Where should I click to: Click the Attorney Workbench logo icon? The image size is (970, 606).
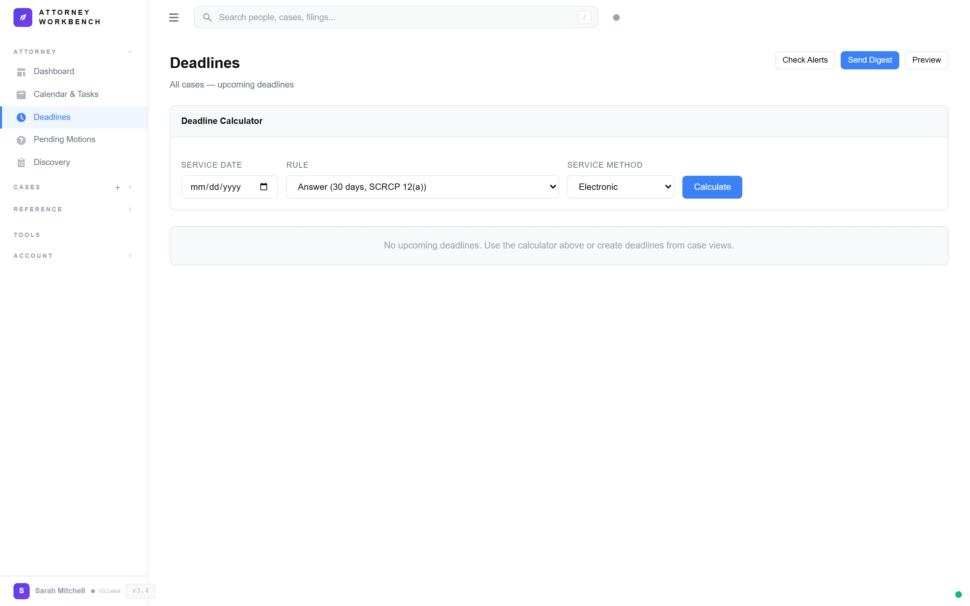[x=23, y=17]
